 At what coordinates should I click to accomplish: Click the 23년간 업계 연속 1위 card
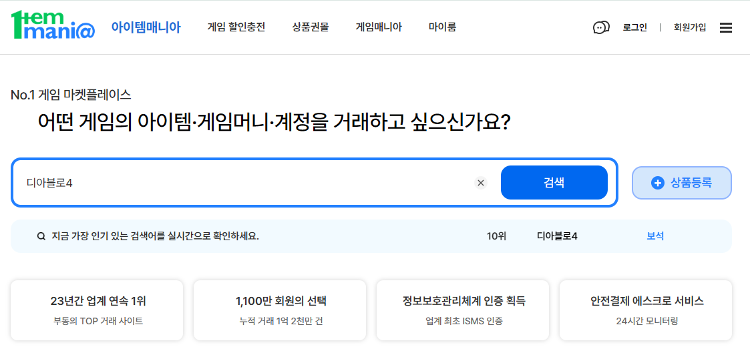(x=97, y=310)
